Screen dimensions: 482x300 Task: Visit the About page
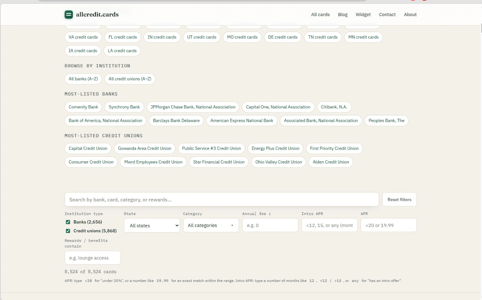coord(410,15)
